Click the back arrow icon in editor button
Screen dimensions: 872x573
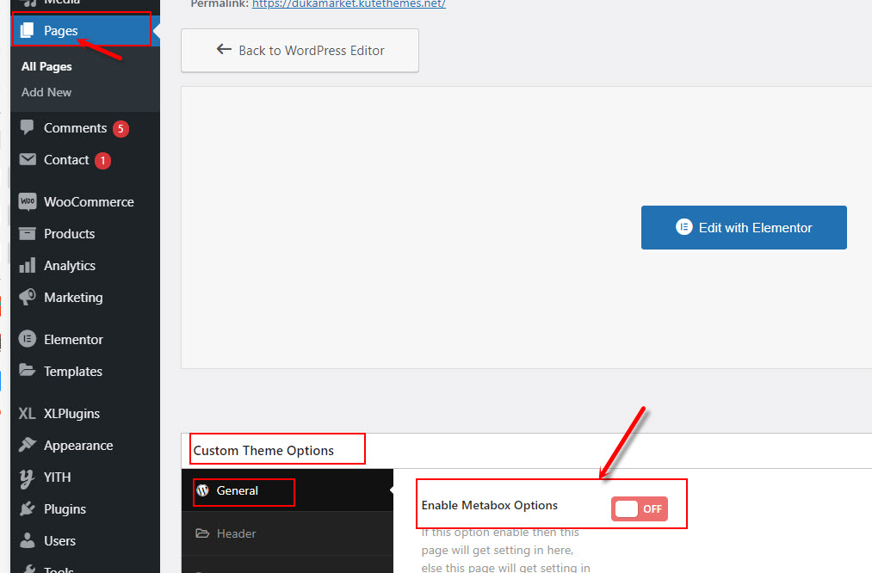click(224, 49)
